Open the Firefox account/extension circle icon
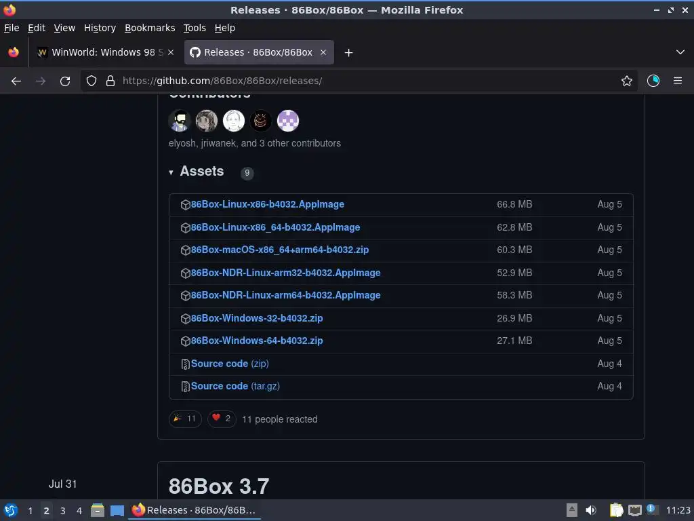 pos(653,81)
